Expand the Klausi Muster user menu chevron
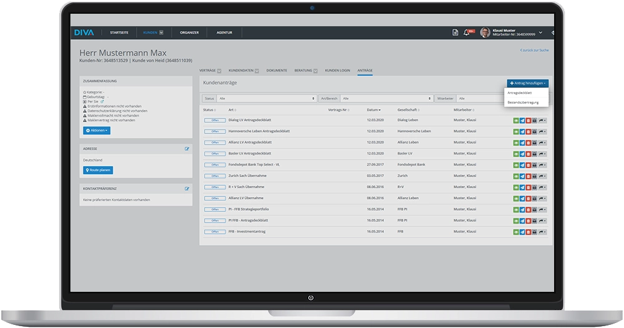This screenshot has height=328, width=624. [x=540, y=32]
